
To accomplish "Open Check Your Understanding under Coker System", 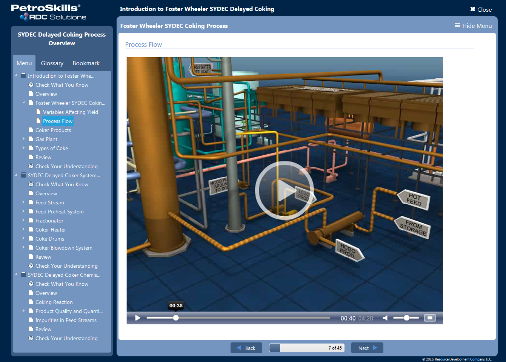I will pyautogui.click(x=66, y=266).
